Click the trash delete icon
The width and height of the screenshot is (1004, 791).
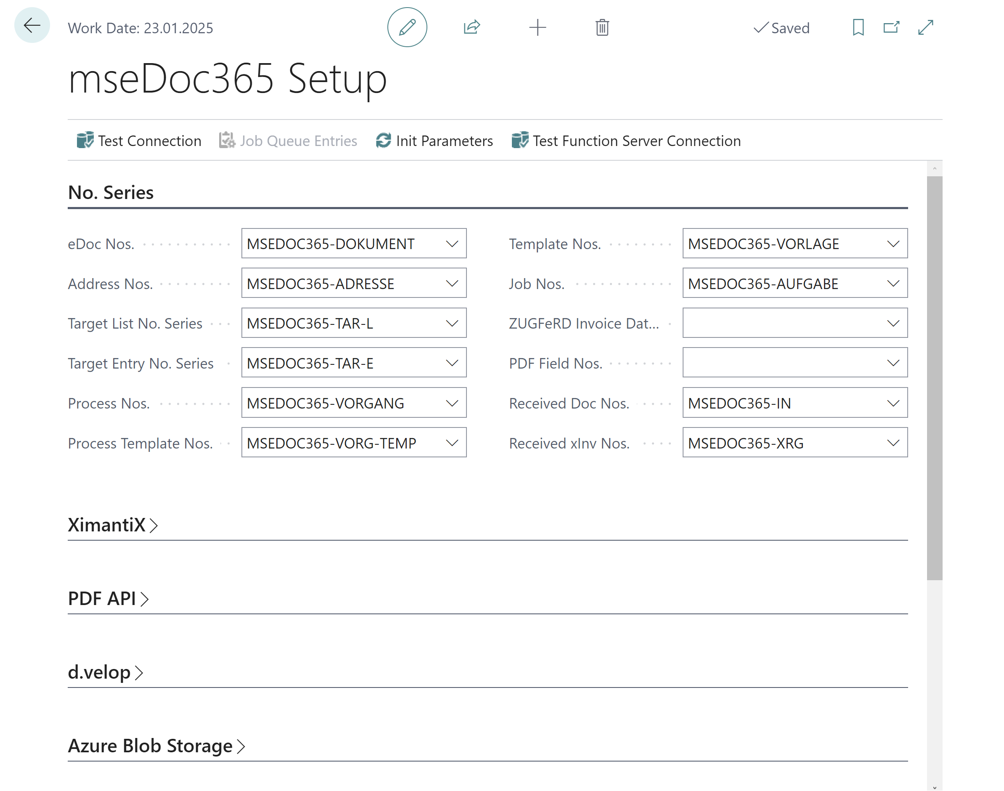602,27
